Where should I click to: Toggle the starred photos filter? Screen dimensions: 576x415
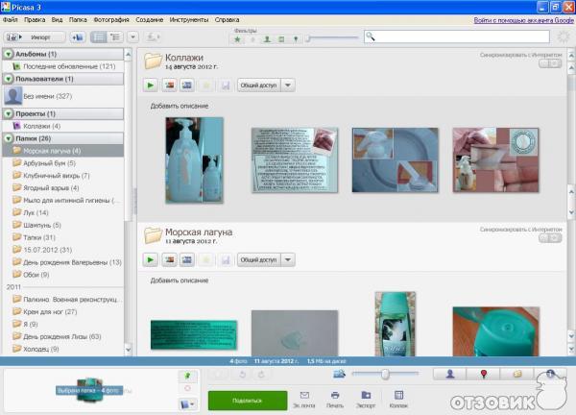238,38
